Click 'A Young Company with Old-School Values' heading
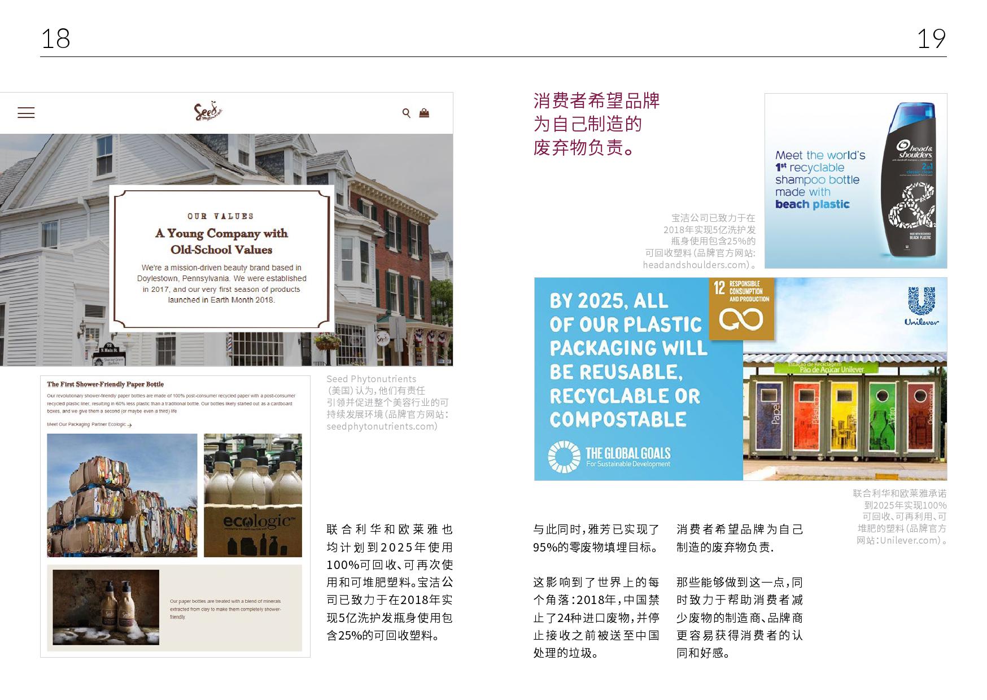987x700 pixels. click(x=221, y=241)
